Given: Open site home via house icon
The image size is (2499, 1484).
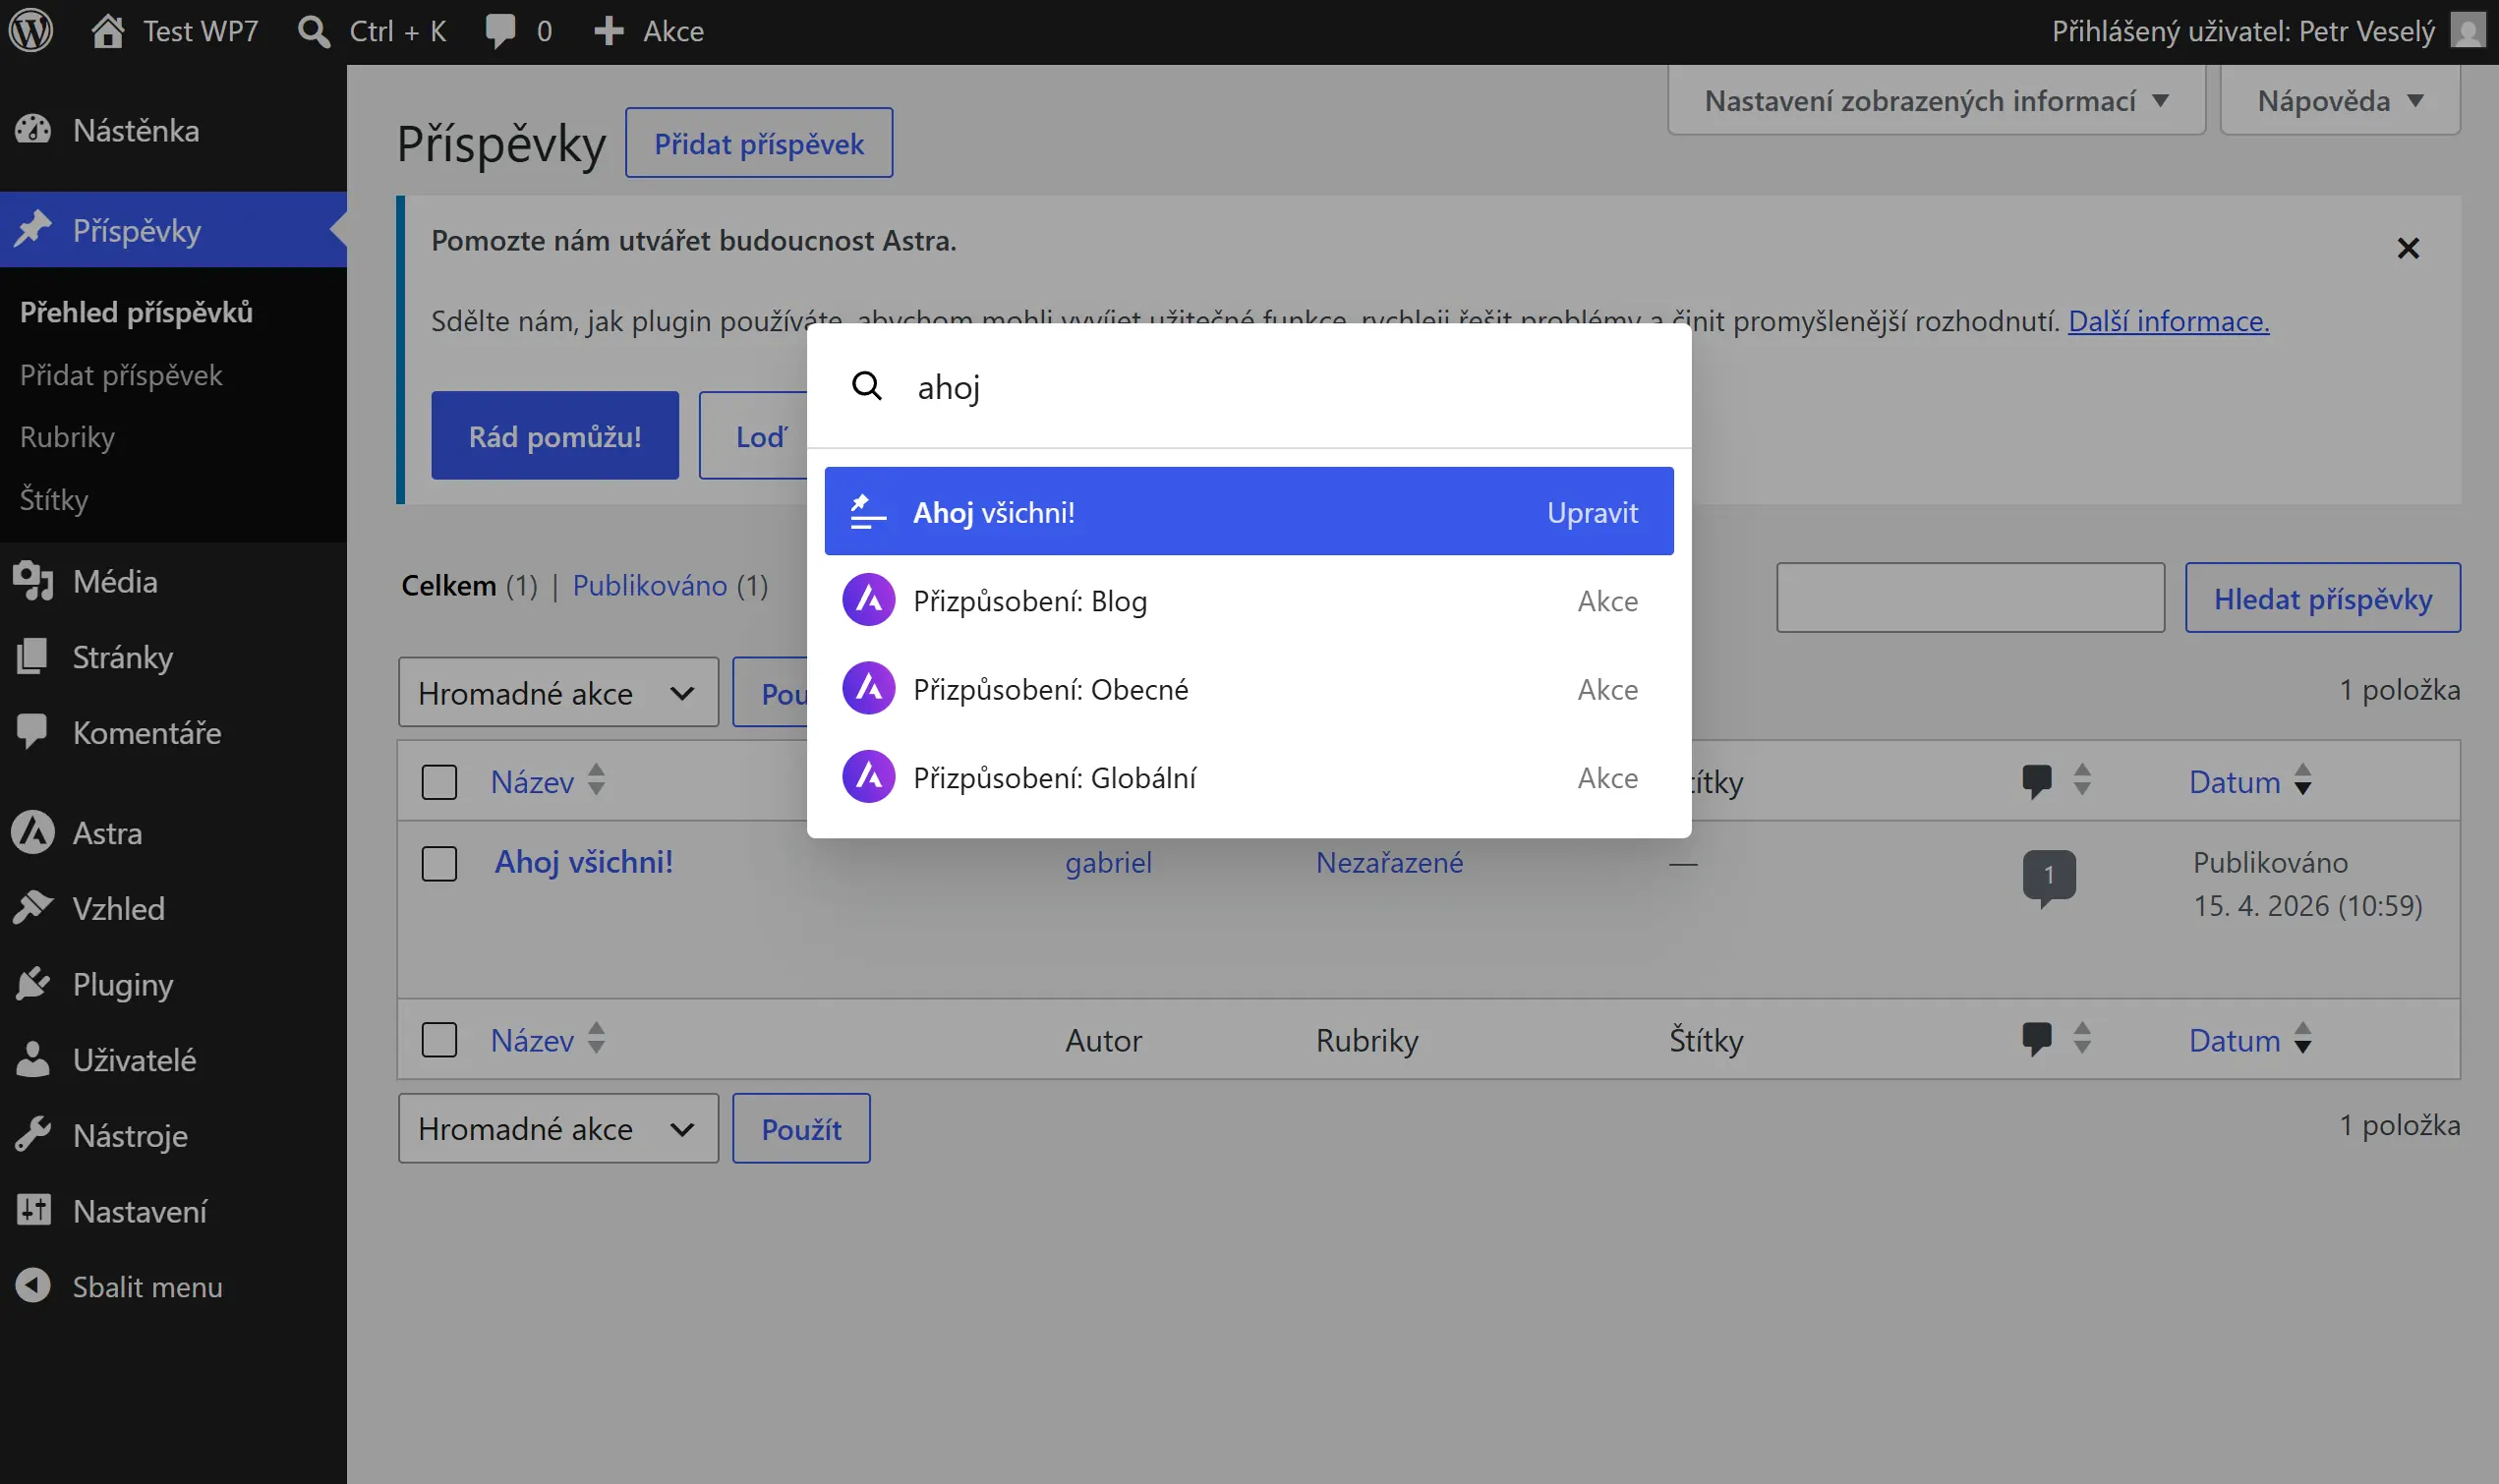Looking at the screenshot, I should [108, 31].
